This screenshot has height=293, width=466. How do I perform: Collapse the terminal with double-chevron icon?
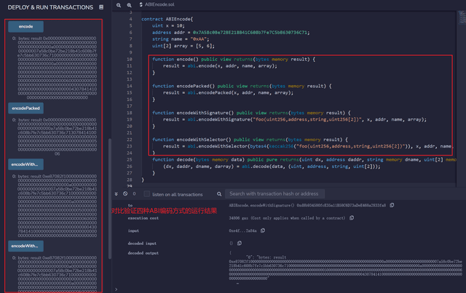coord(114,193)
